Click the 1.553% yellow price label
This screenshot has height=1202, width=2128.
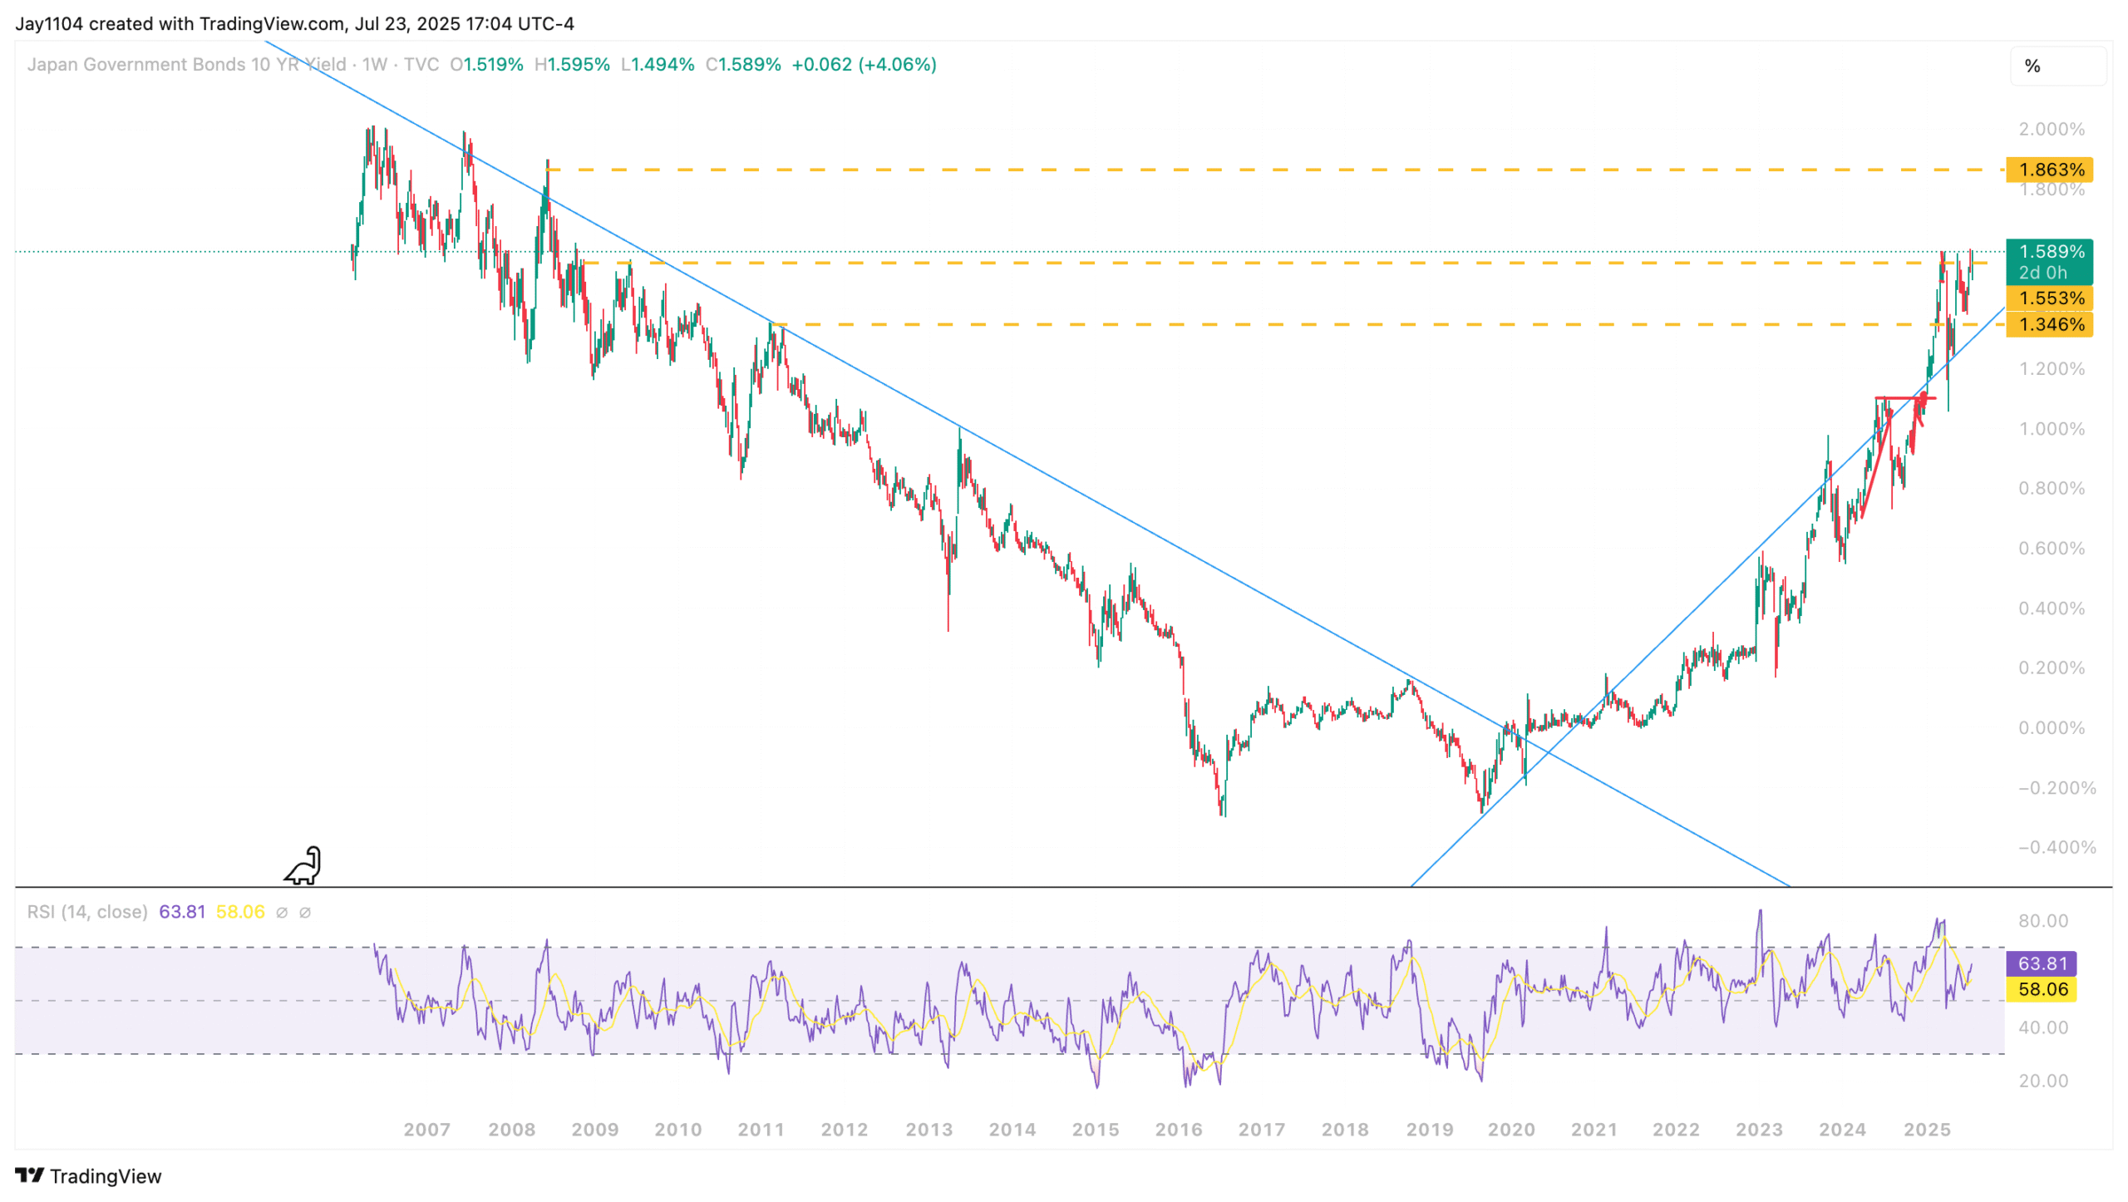[x=2052, y=299]
